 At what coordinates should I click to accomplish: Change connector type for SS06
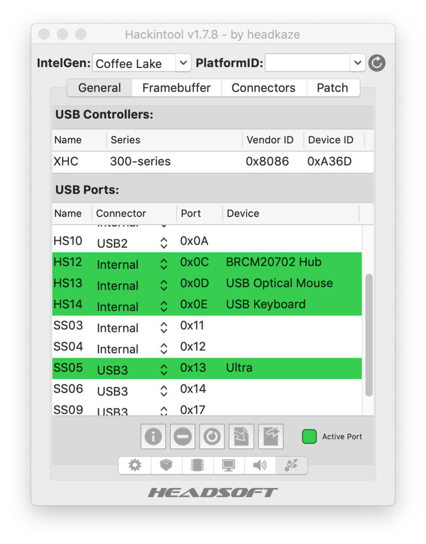[x=164, y=391]
